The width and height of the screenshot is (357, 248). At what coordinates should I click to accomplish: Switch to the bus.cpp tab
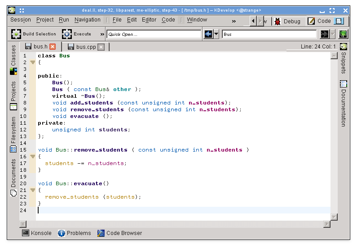pos(86,47)
